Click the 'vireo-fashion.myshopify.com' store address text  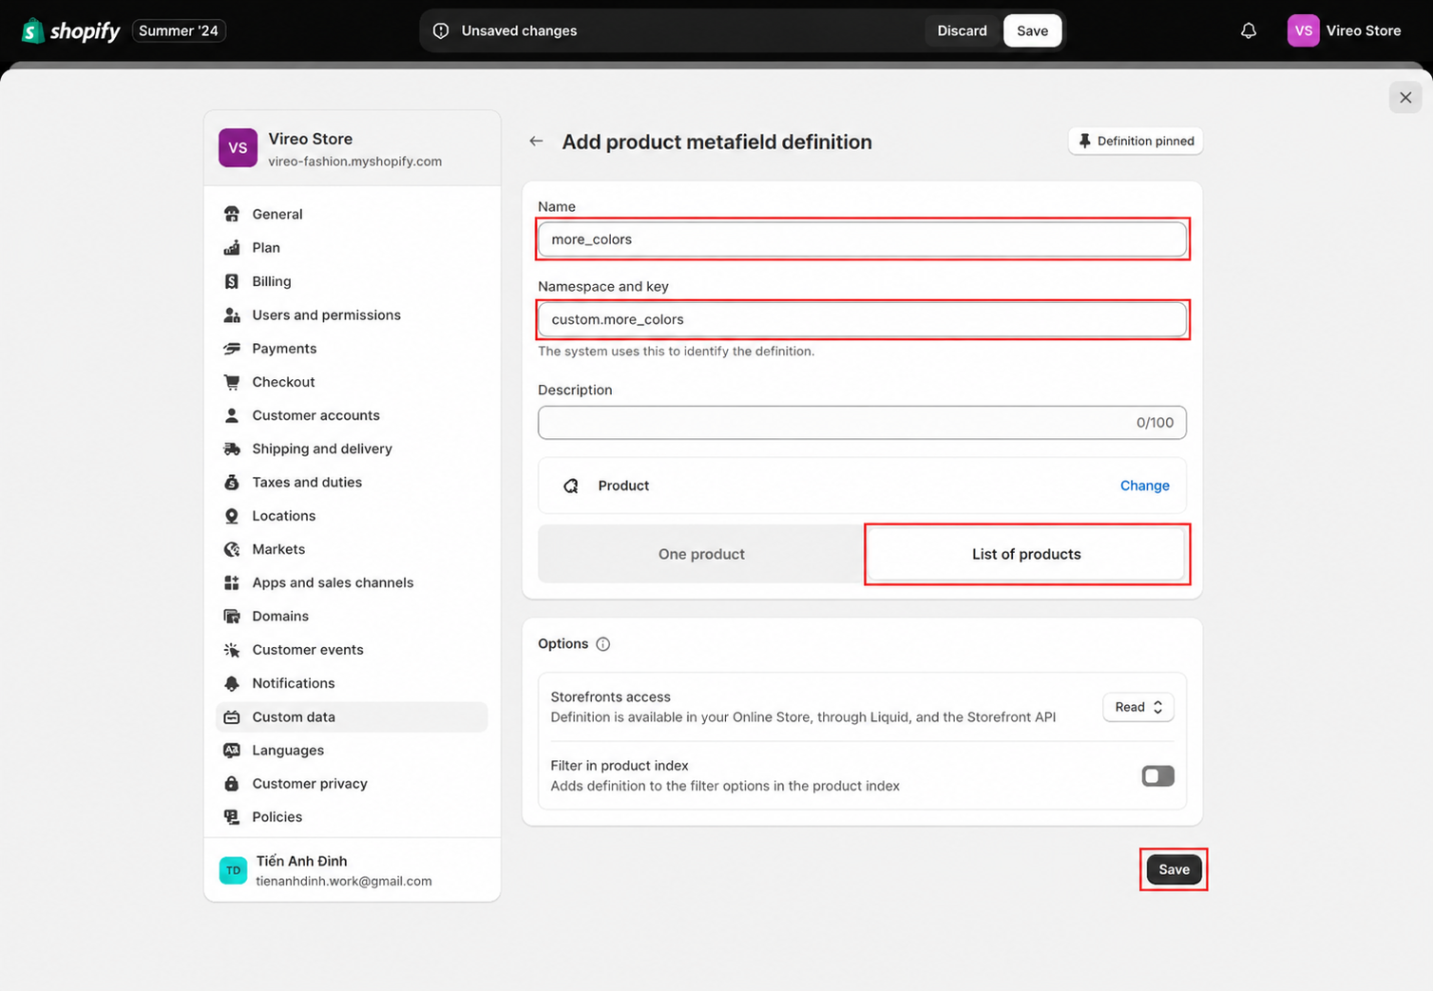pyautogui.click(x=354, y=162)
